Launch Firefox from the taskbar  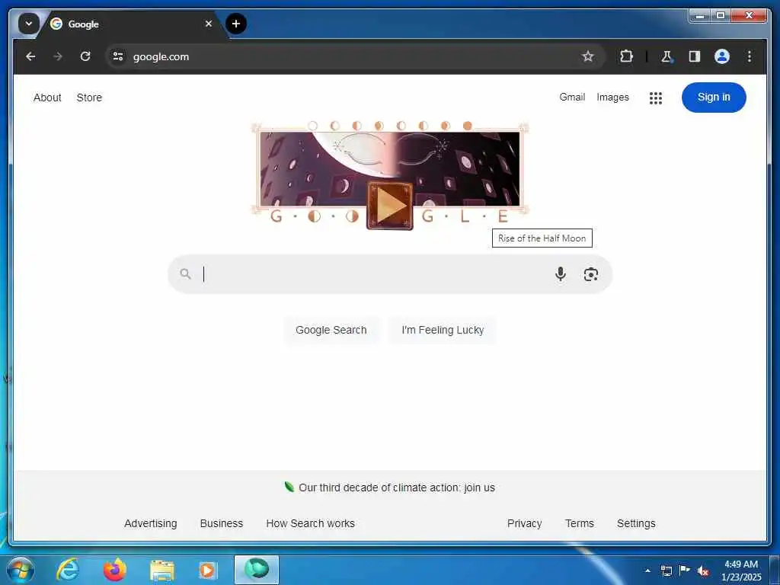115,570
